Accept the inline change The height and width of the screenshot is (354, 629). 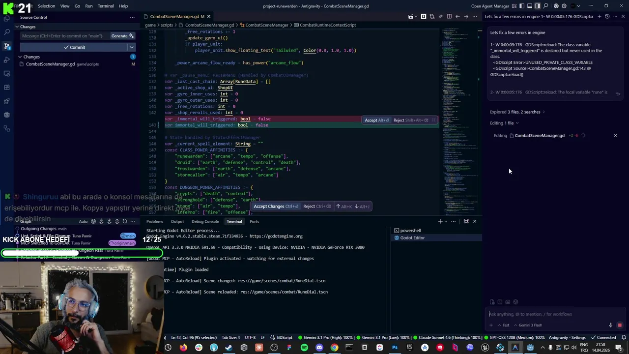coord(377,120)
